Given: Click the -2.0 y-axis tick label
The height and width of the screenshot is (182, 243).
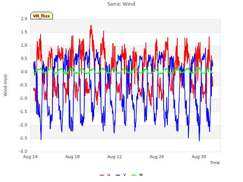Looking at the screenshot, I should point(24,125).
